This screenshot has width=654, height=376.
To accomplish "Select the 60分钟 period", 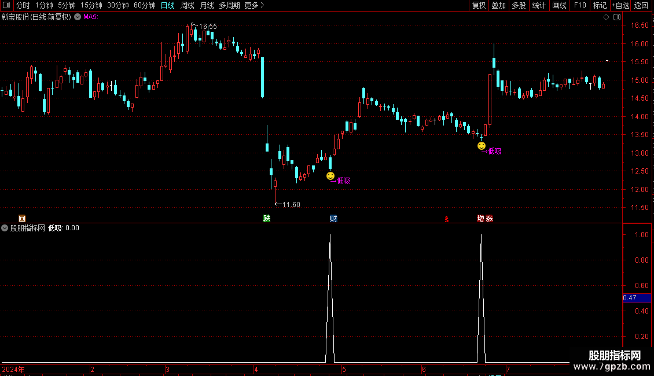I will (144, 5).
